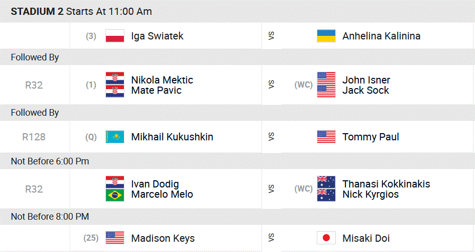Open Thanasi Kokkinakis's profile
The width and height of the screenshot is (475, 252).
(386, 184)
